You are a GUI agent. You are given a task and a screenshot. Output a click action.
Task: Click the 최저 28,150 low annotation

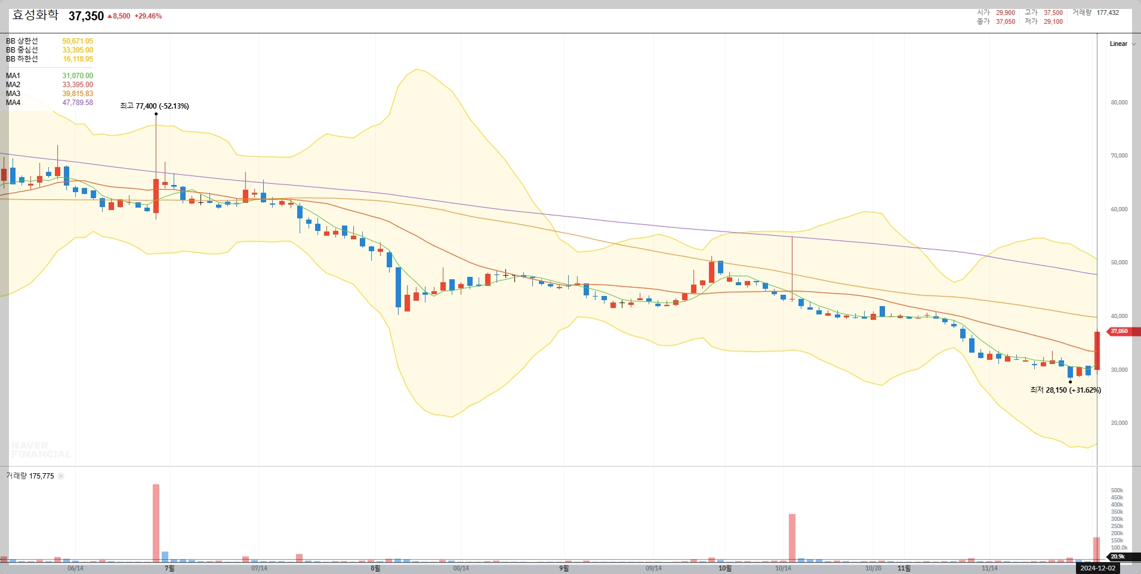click(x=1066, y=390)
